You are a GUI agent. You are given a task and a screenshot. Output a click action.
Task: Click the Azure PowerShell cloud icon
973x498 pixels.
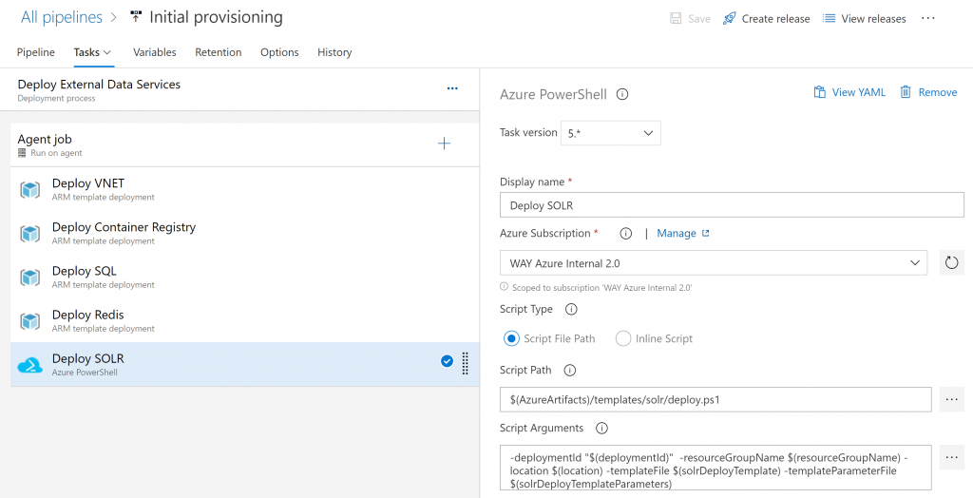[x=29, y=365]
